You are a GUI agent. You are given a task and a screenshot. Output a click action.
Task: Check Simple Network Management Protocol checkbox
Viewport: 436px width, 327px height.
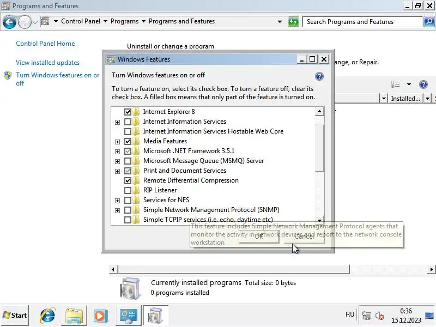click(x=128, y=210)
